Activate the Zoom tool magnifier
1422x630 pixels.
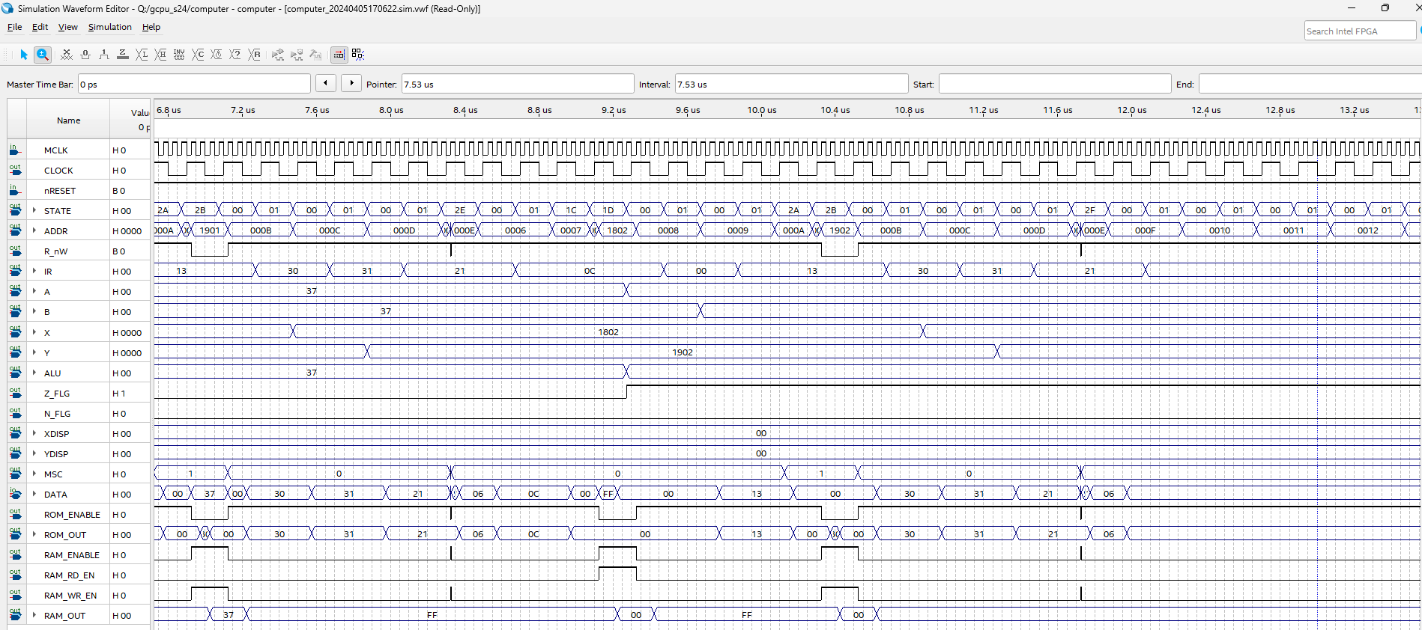(x=43, y=55)
